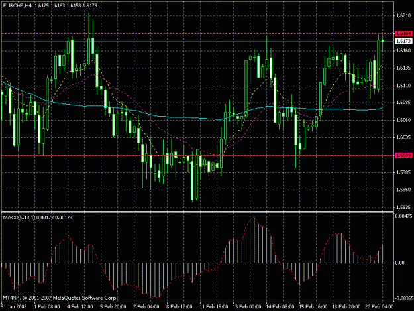Click the 18 Feb 20:00 time label
This screenshot has height=311, width=414.
point(346,306)
